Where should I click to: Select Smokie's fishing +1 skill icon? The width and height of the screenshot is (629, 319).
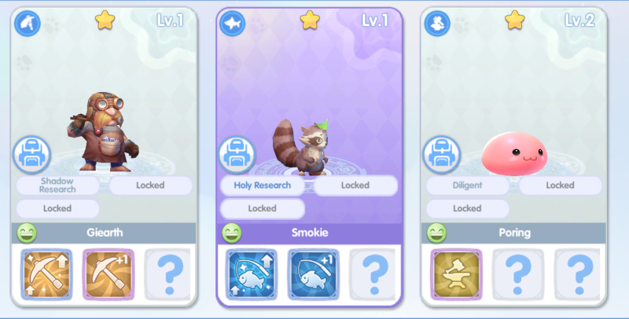313,274
